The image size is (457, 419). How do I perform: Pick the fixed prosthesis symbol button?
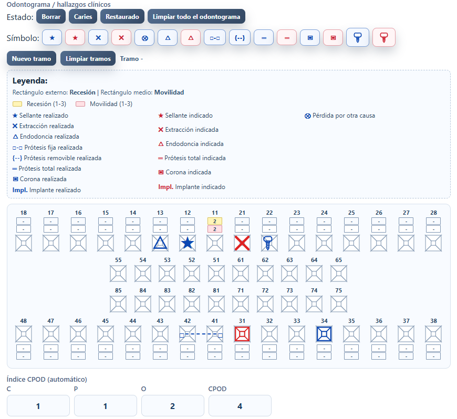[x=215, y=38]
